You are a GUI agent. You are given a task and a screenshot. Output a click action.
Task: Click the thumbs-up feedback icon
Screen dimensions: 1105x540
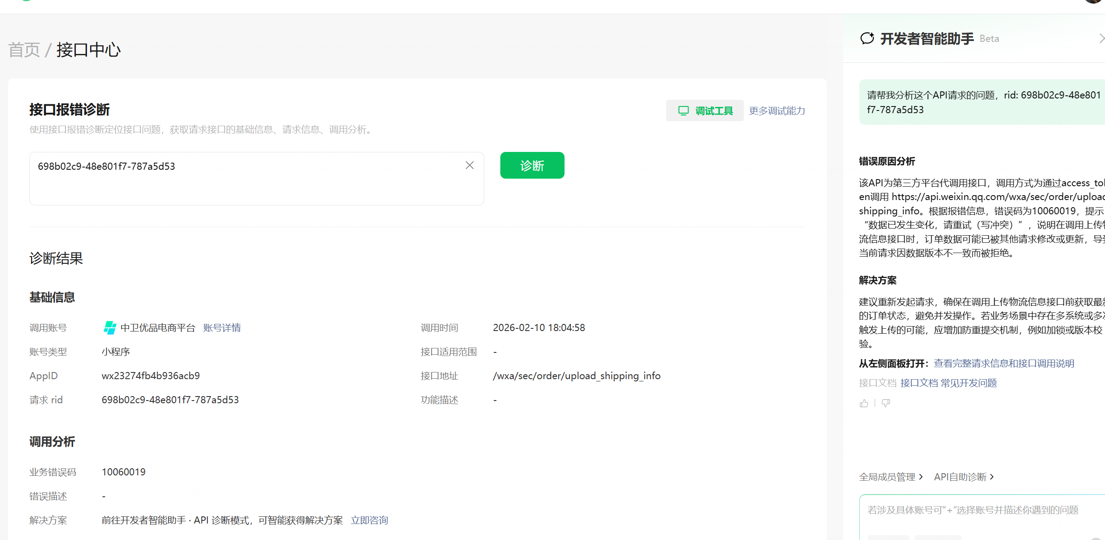coord(864,403)
